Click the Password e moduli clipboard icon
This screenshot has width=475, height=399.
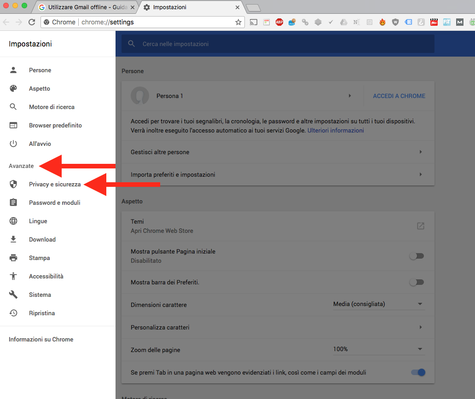[x=13, y=202]
